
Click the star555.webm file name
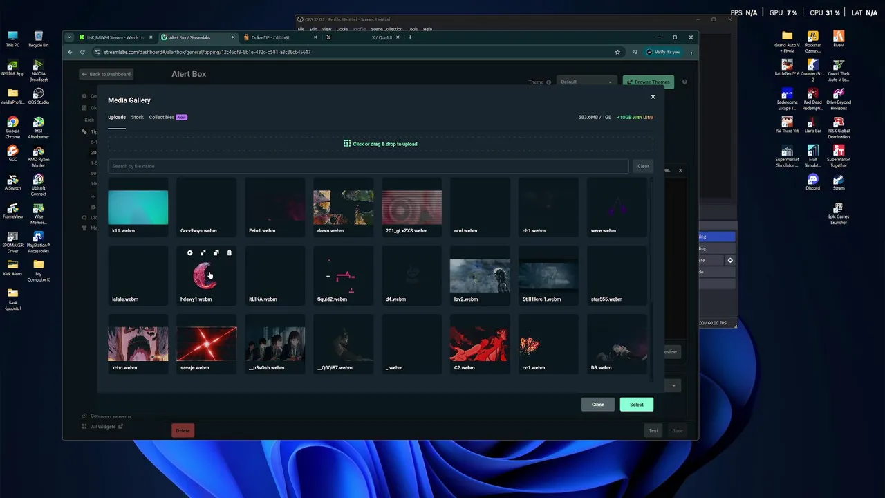(x=606, y=299)
